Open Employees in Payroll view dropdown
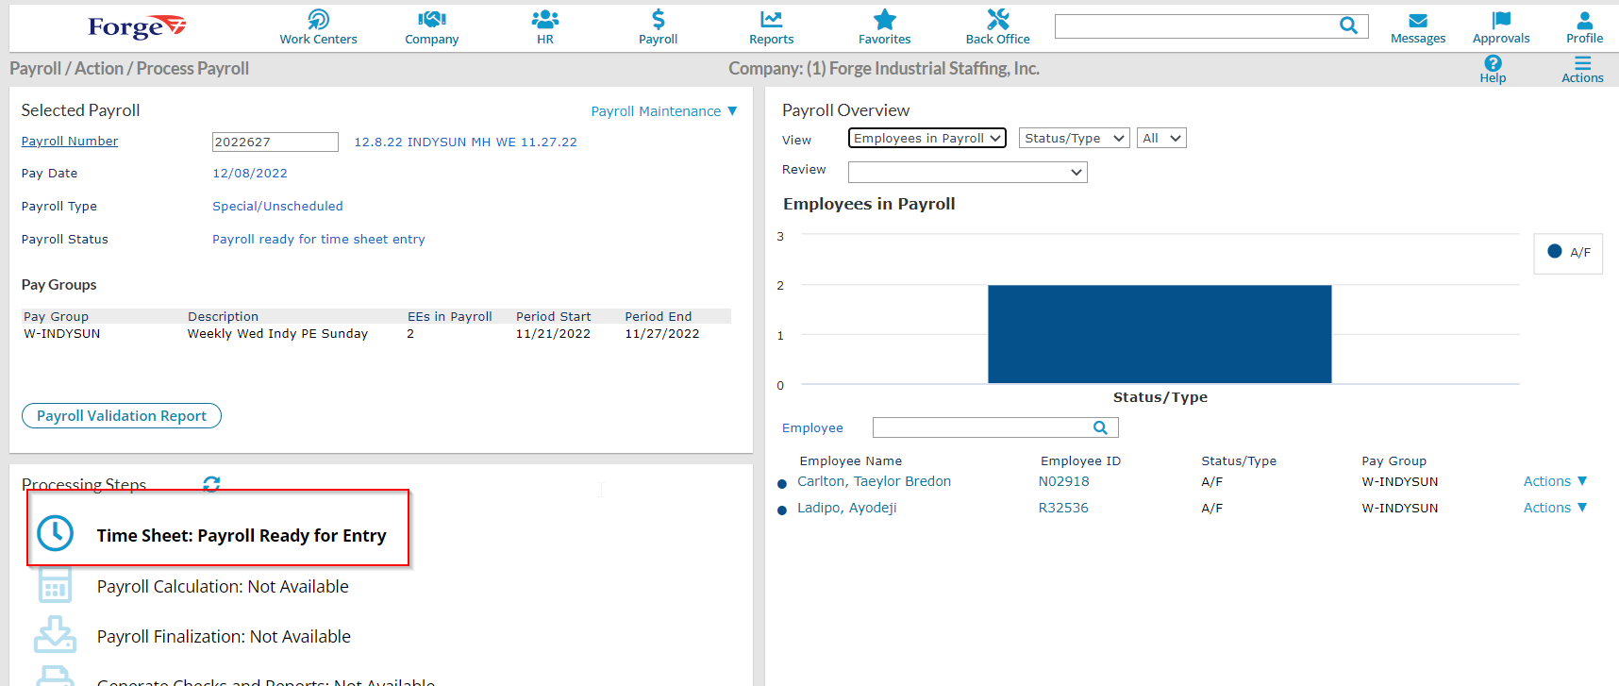This screenshot has height=686, width=1619. tap(927, 138)
